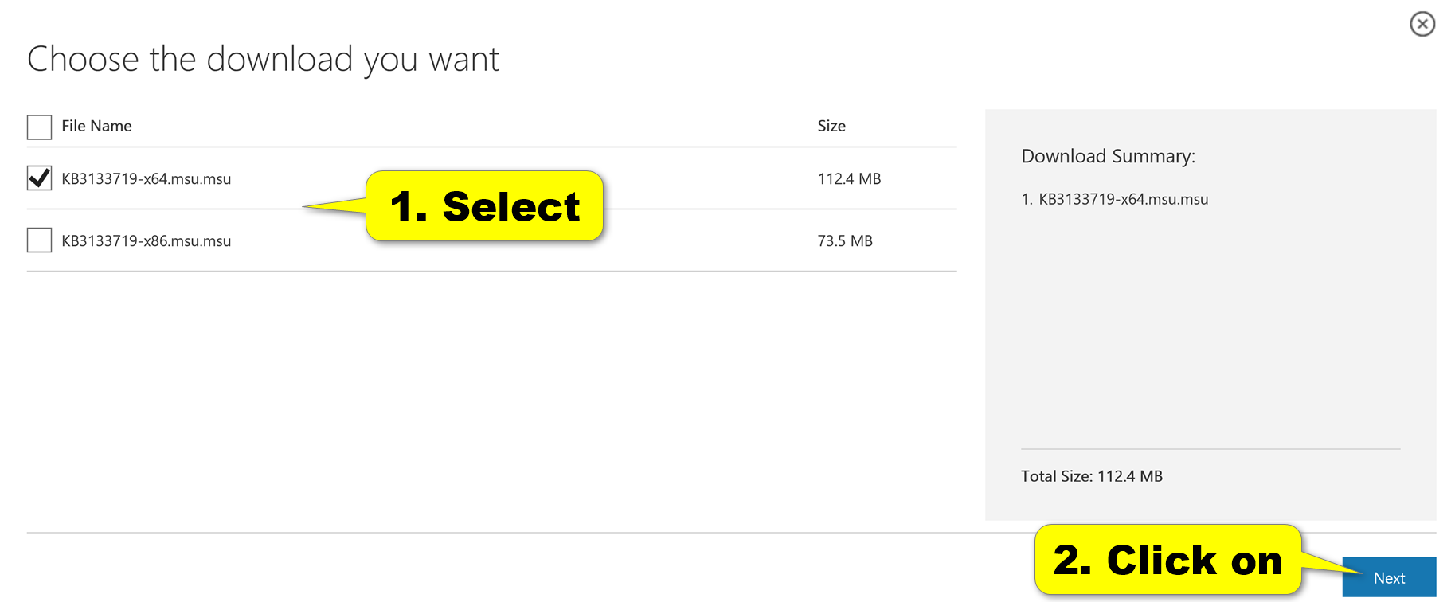
Task: Click the Choose the download you want title
Action: 264,59
